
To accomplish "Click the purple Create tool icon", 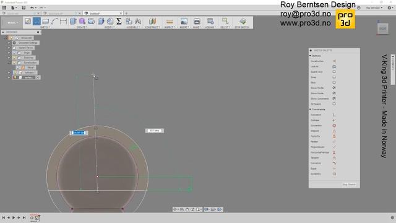I will click(x=82, y=21).
